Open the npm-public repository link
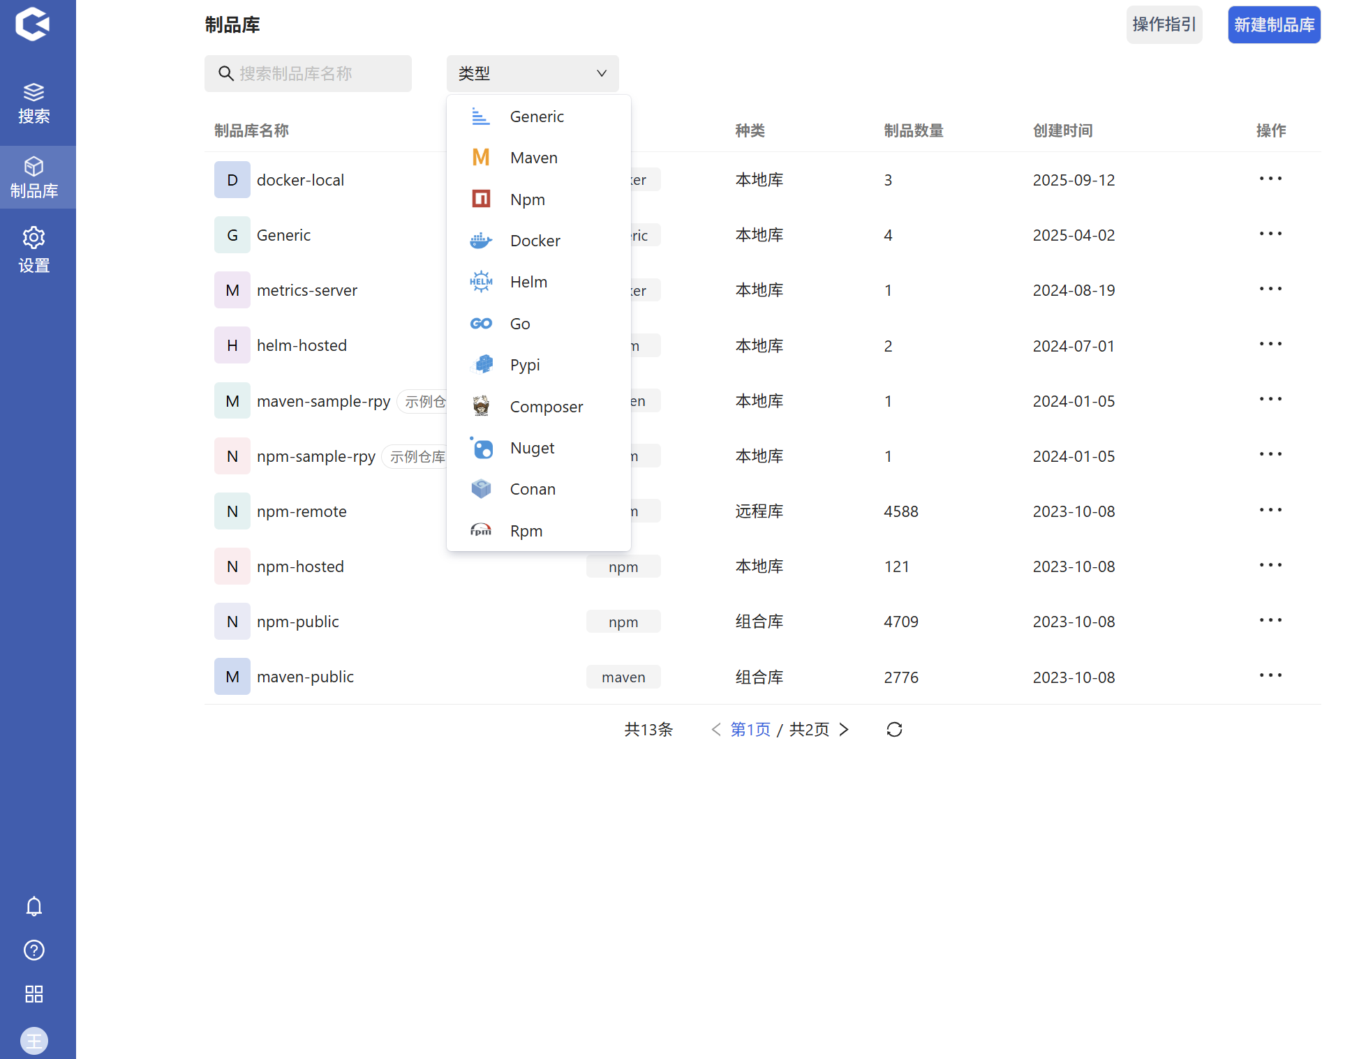Image resolution: width=1359 pixels, height=1059 pixels. [297, 622]
